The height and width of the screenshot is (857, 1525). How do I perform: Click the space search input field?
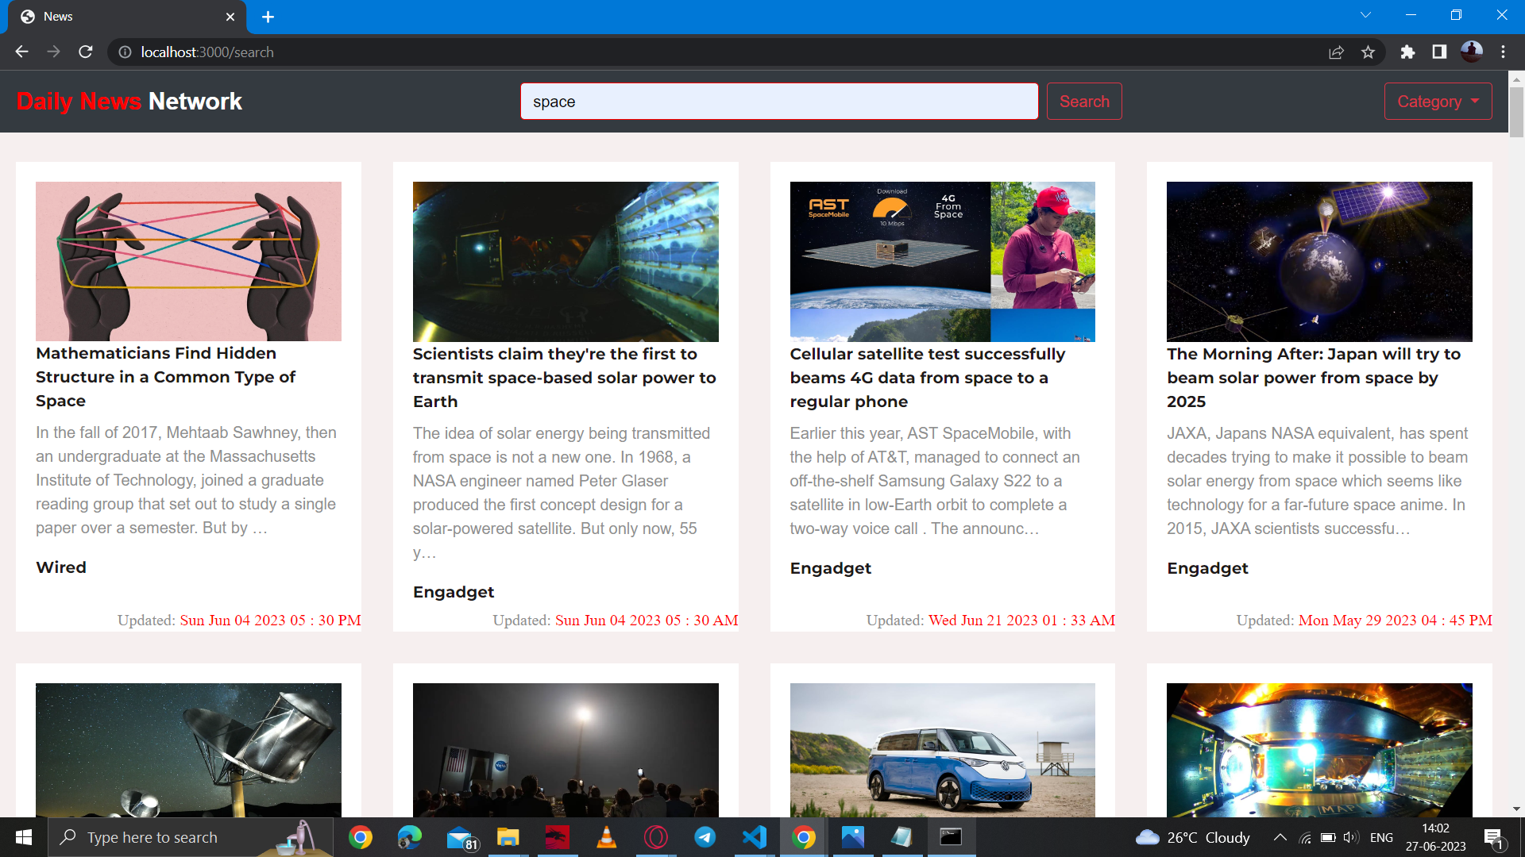click(x=778, y=102)
